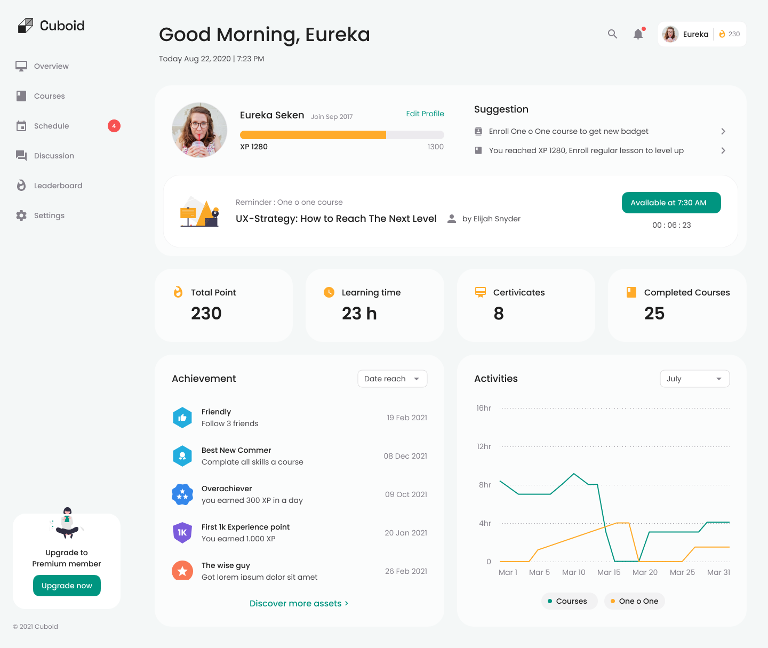Image resolution: width=768 pixels, height=648 pixels.
Task: Click the search magnifier icon
Action: [612, 34]
